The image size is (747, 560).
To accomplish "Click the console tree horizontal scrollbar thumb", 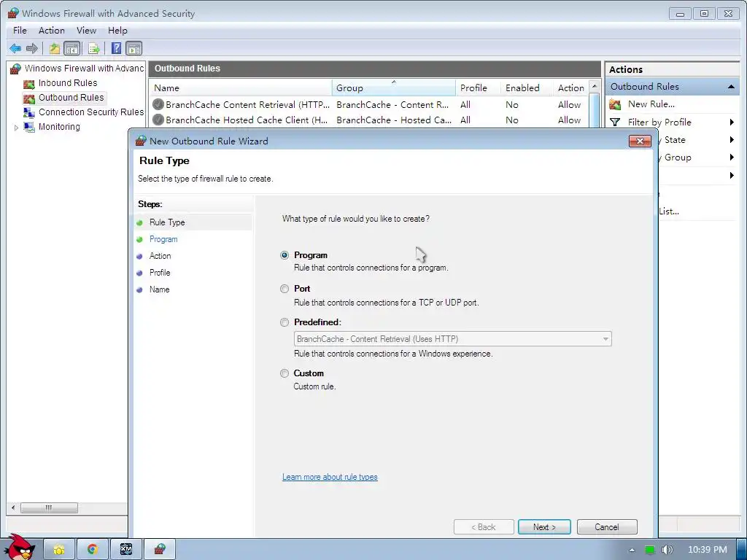I will 49,508.
